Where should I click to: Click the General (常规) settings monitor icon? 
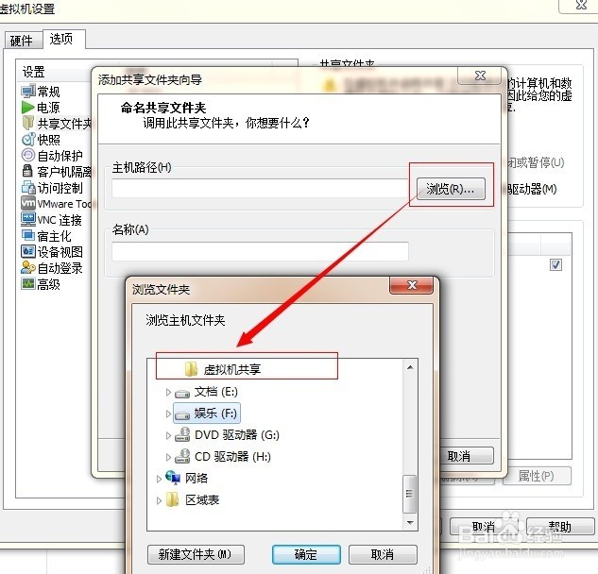(28, 91)
